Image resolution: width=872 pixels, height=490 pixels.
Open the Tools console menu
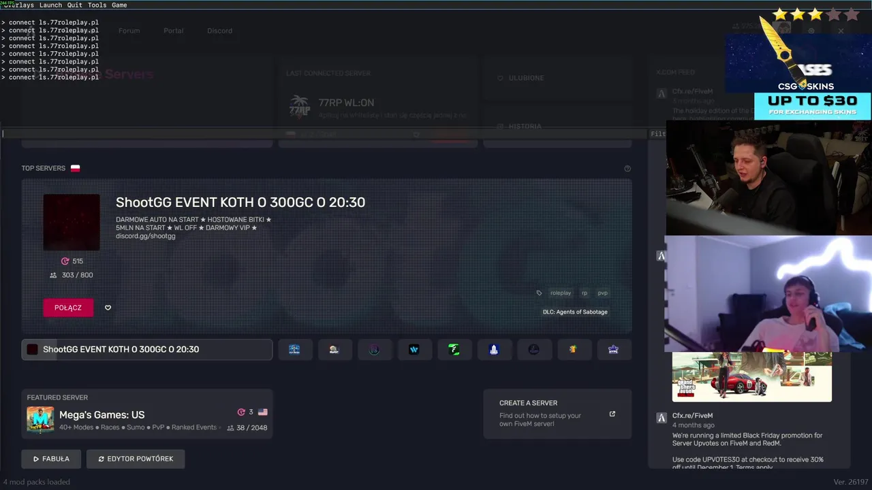97,5
